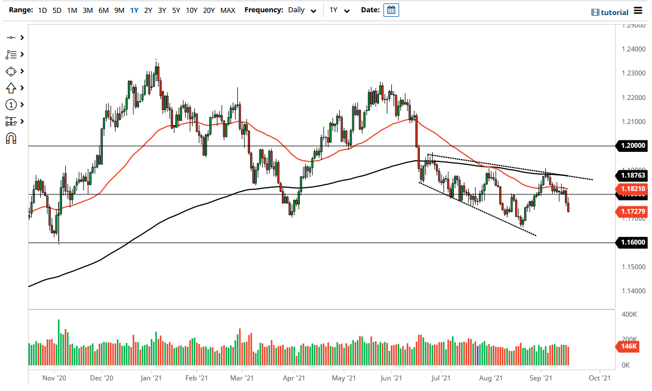Set range to 6M
The height and width of the screenshot is (391, 652).
(x=103, y=10)
